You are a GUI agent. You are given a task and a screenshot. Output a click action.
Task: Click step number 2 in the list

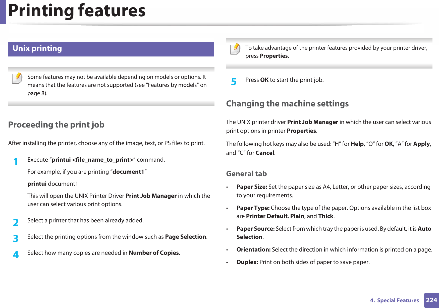pyautogui.click(x=16, y=222)
